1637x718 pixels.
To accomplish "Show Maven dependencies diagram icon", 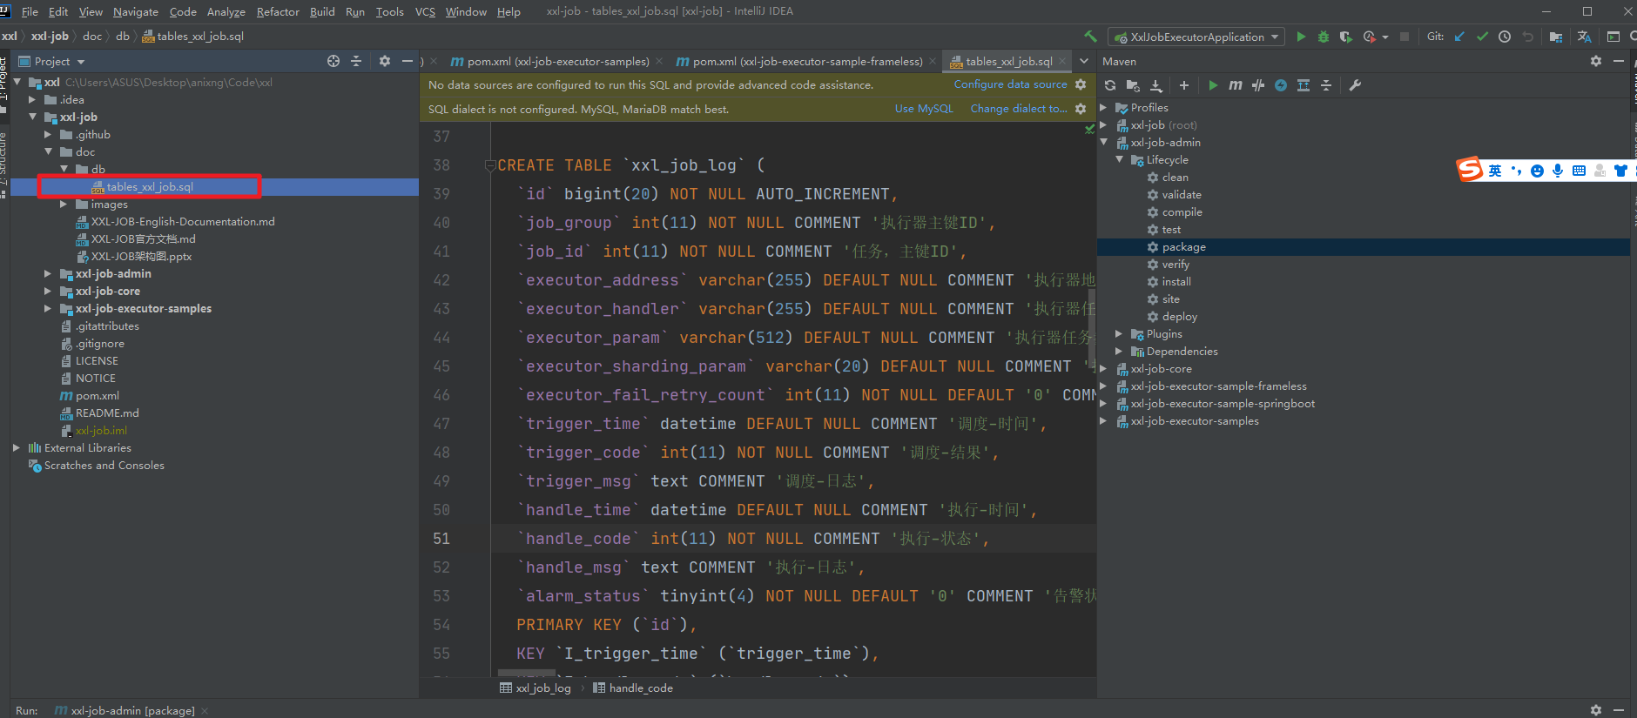I will (1304, 85).
